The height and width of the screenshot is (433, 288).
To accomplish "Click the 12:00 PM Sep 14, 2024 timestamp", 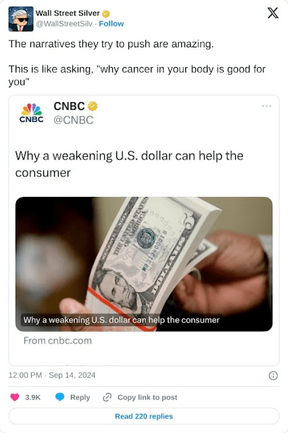I will tap(52, 375).
